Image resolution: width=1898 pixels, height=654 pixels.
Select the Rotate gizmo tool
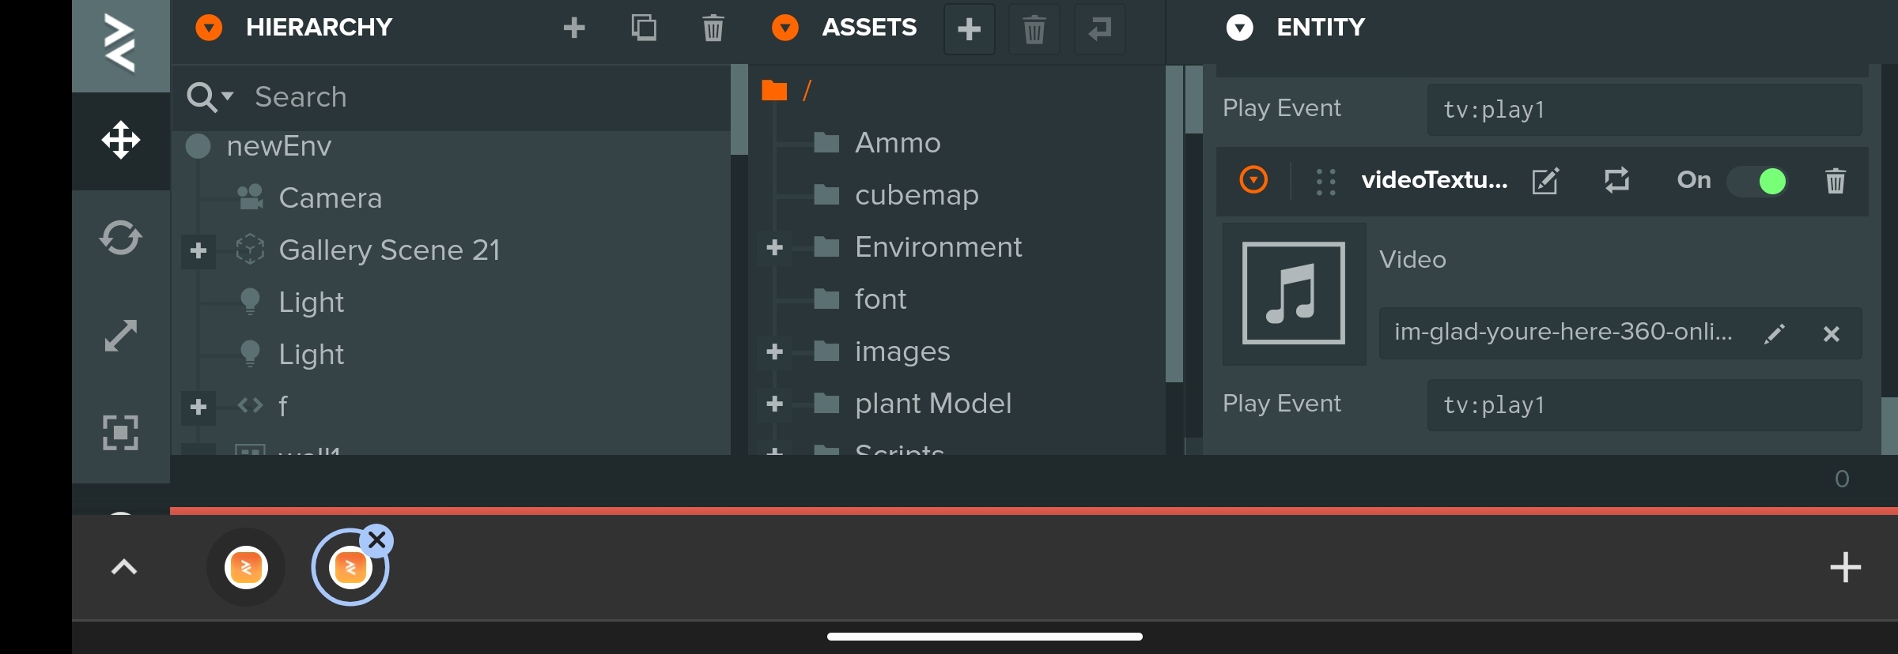click(x=121, y=238)
